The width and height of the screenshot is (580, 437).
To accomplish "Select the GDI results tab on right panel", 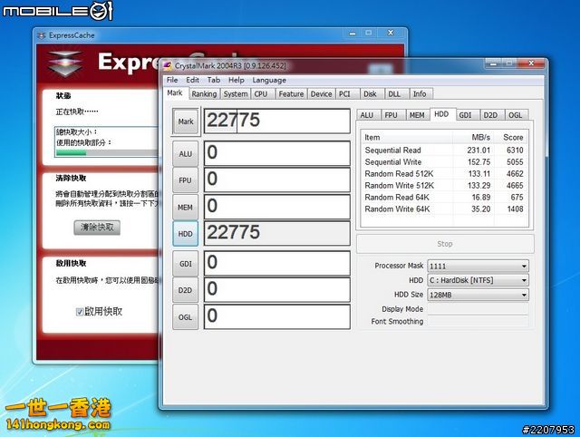I will [465, 115].
